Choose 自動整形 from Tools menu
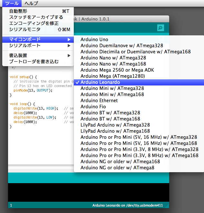This screenshot has width=204, height=213. point(38,11)
